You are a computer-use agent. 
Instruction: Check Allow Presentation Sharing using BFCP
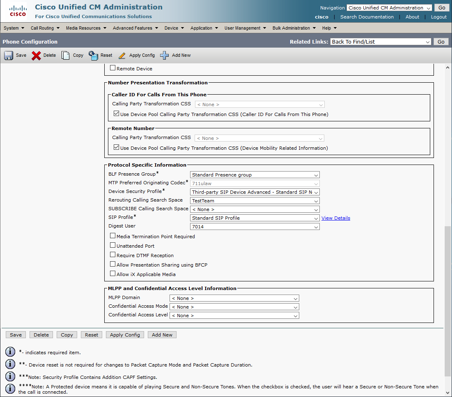[x=113, y=265]
